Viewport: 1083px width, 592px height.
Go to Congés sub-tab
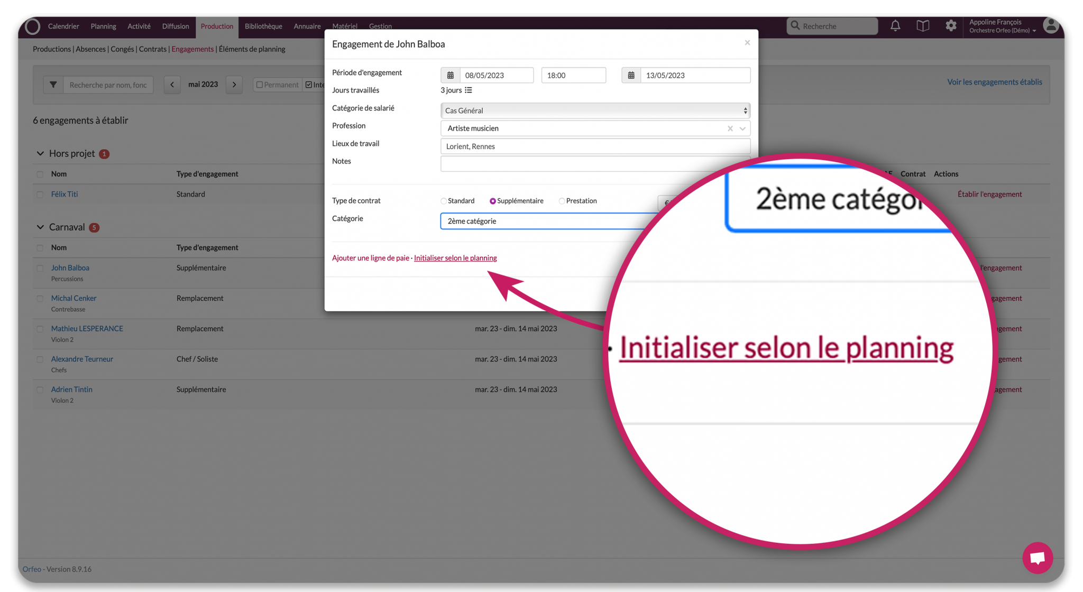[x=122, y=49]
